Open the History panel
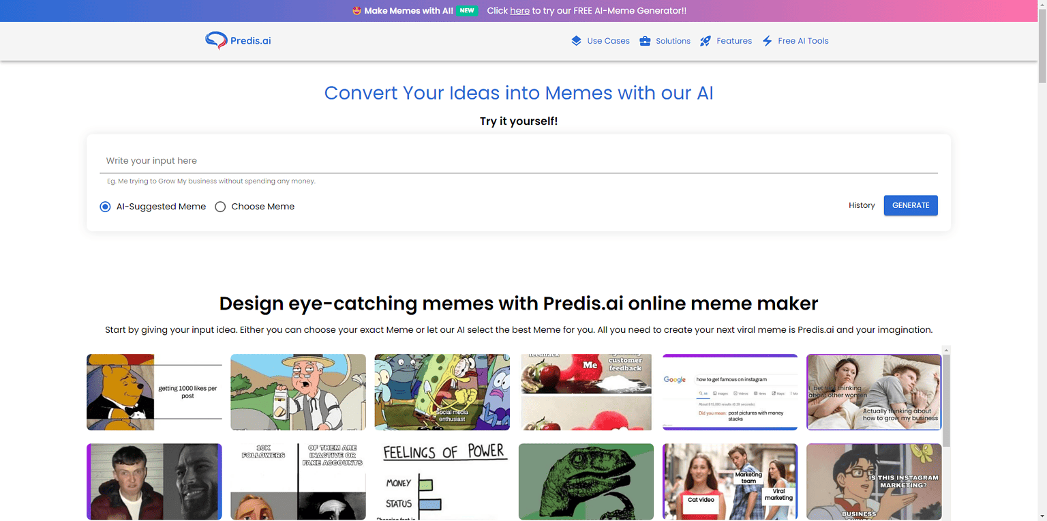 (862, 205)
